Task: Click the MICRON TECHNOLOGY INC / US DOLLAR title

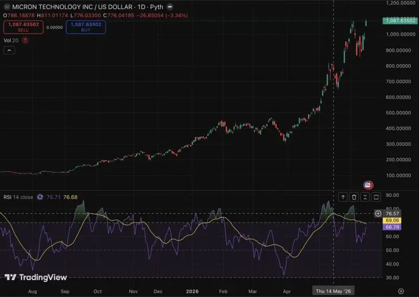Action: pyautogui.click(x=72, y=7)
